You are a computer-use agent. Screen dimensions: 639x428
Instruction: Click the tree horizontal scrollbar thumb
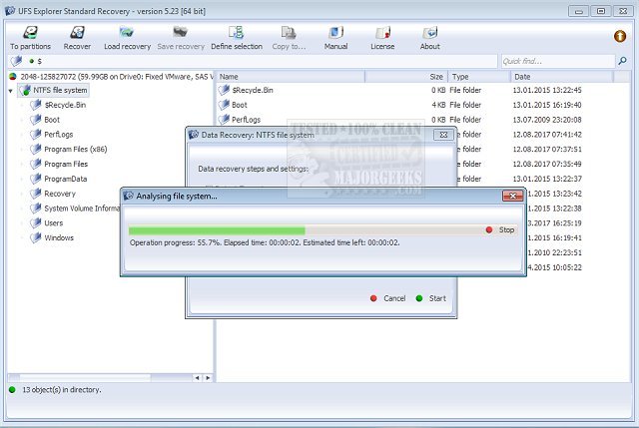click(x=85, y=378)
